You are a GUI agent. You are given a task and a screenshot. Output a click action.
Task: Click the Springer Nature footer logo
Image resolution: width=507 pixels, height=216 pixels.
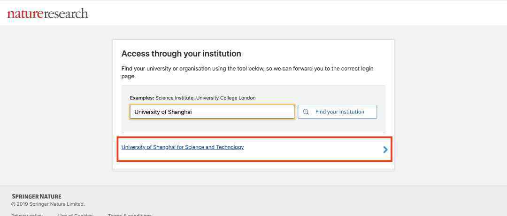pyautogui.click(x=36, y=196)
